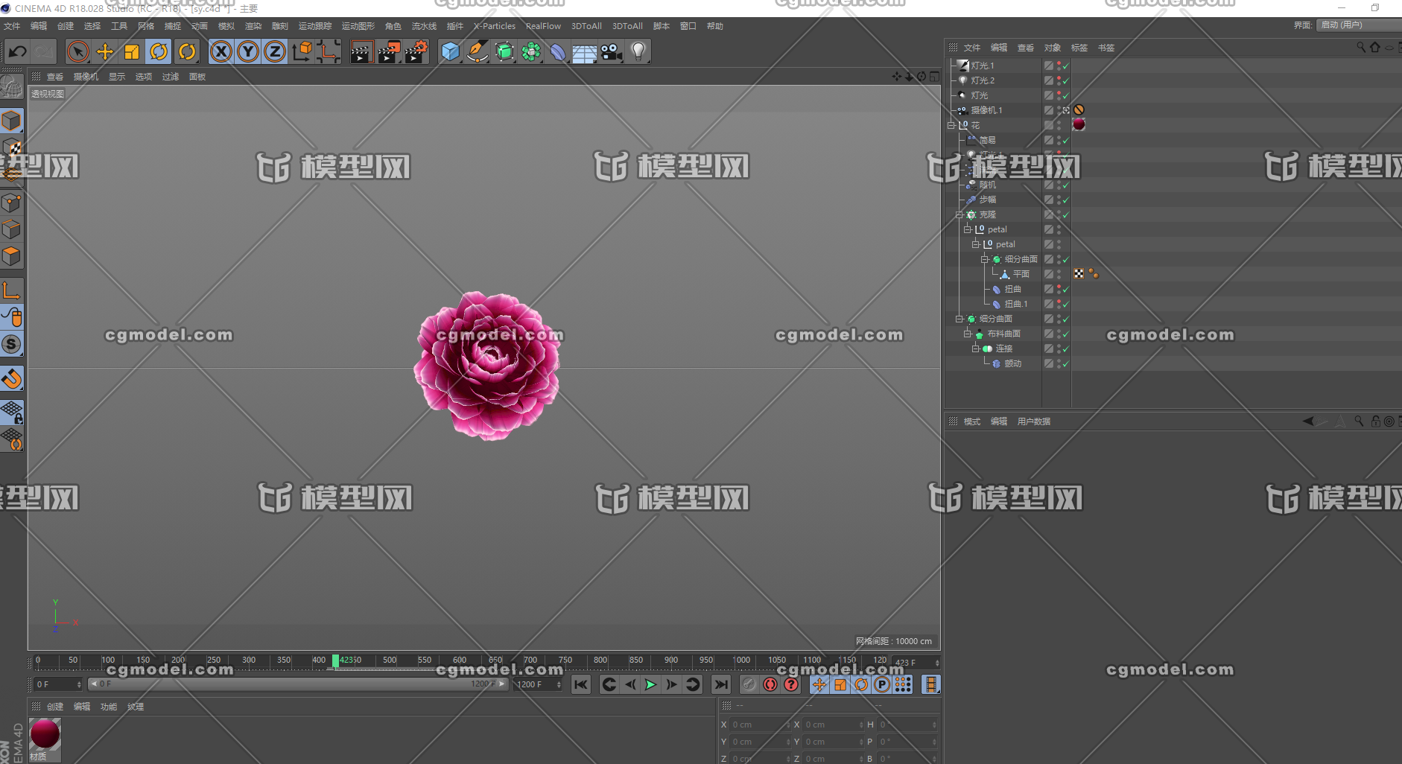Open the 运动图形 menu
This screenshot has height=764, width=1402.
click(x=358, y=26)
